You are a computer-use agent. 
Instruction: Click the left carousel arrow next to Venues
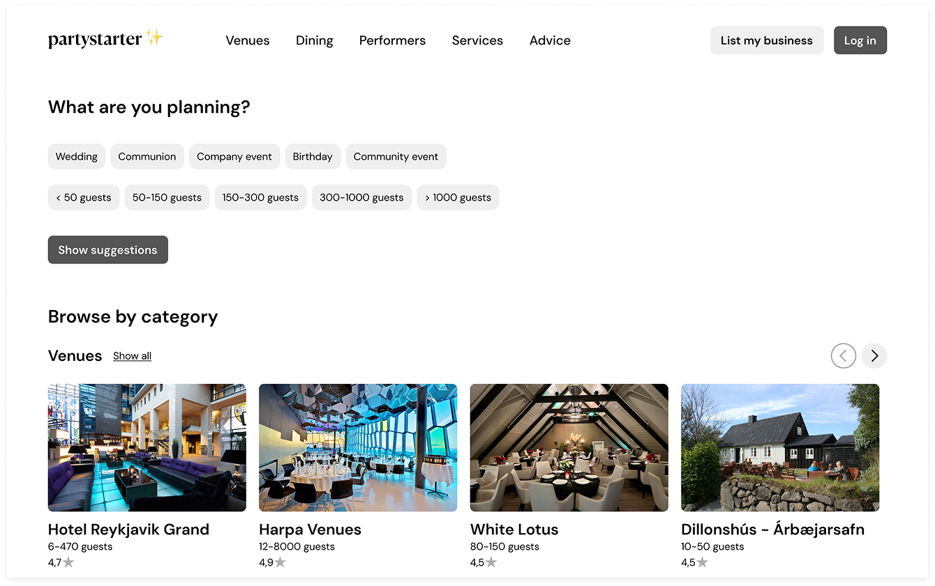tap(844, 355)
